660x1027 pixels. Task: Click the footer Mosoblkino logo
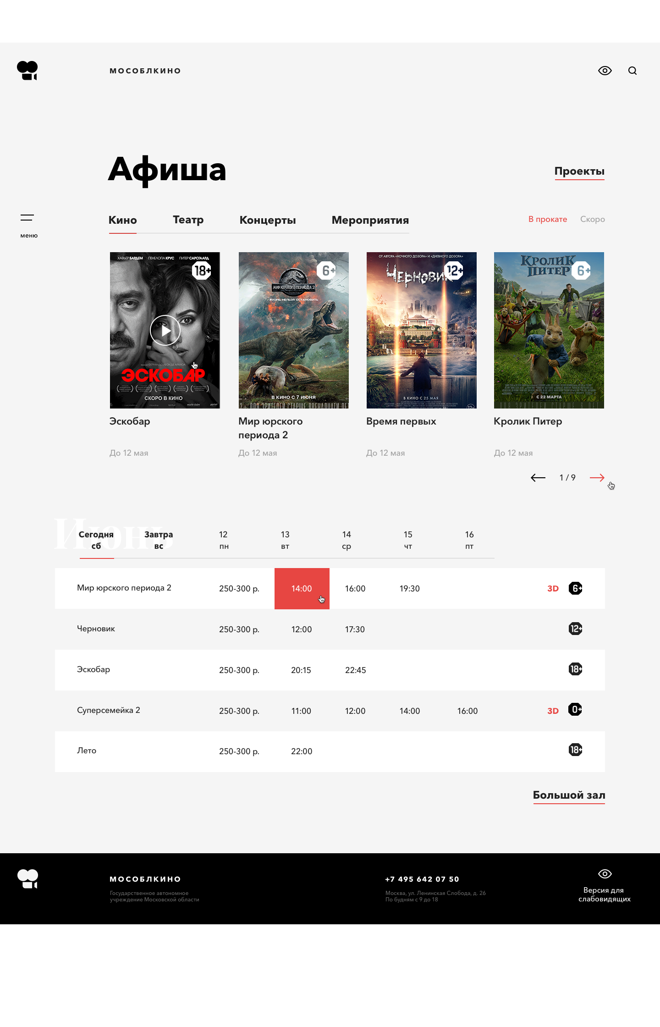point(27,879)
